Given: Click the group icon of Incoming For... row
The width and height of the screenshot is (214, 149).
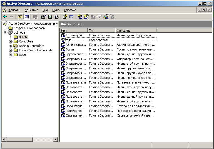Looking at the screenshot, I should pos(63,35).
